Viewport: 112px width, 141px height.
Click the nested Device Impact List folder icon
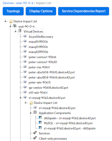tap(31, 103)
